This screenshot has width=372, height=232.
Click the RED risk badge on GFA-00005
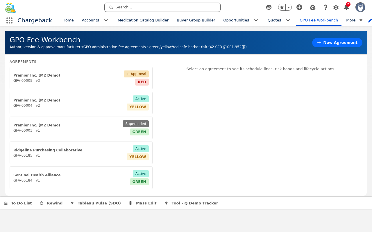[x=142, y=82]
